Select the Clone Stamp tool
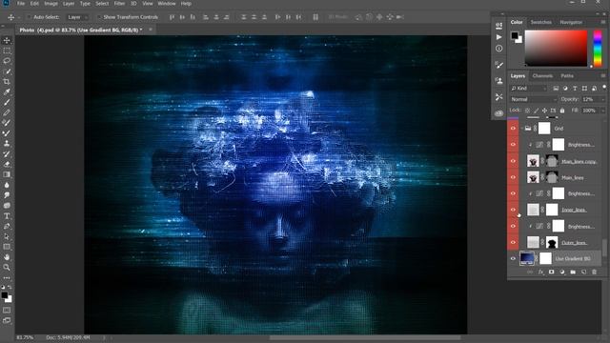 click(x=7, y=143)
